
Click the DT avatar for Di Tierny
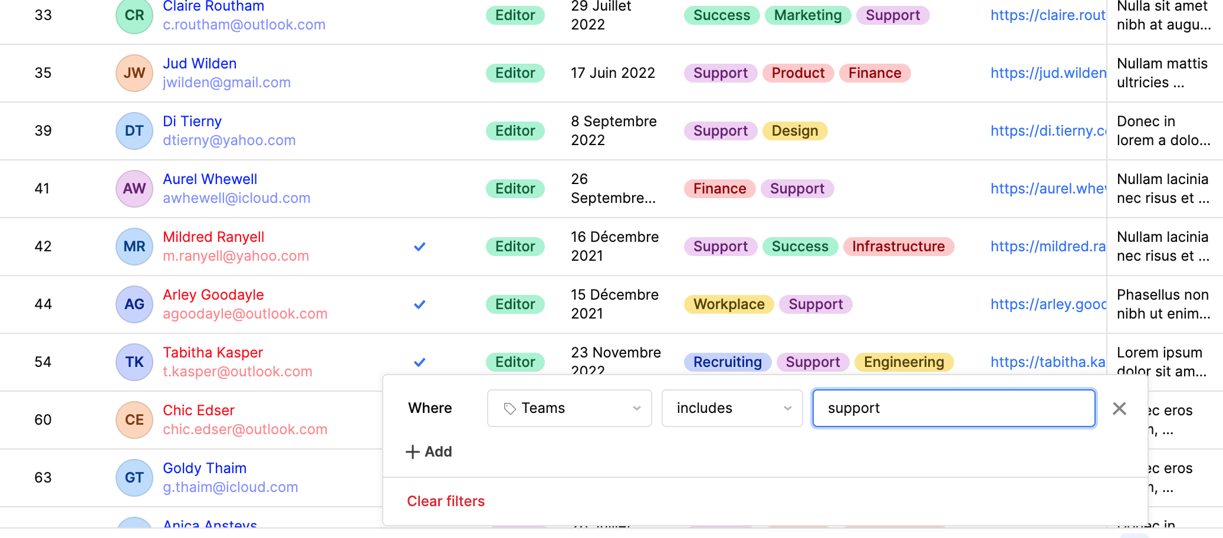pyautogui.click(x=134, y=131)
